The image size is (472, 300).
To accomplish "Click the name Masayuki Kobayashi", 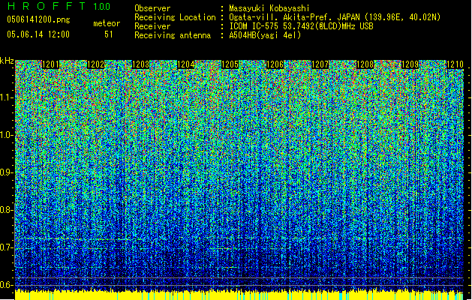I will coord(269,8).
